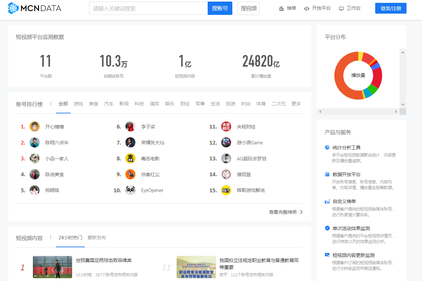Click the chart panel scroll right arrow
422x281 pixels.
coord(396,112)
